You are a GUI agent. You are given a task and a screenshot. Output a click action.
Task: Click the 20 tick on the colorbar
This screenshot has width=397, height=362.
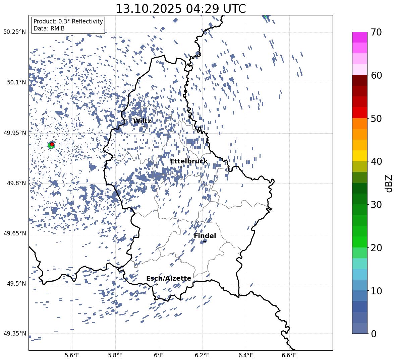tap(376, 248)
